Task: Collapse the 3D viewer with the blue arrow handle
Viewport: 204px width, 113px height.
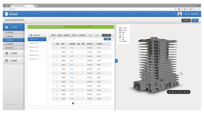Action: coord(116,61)
